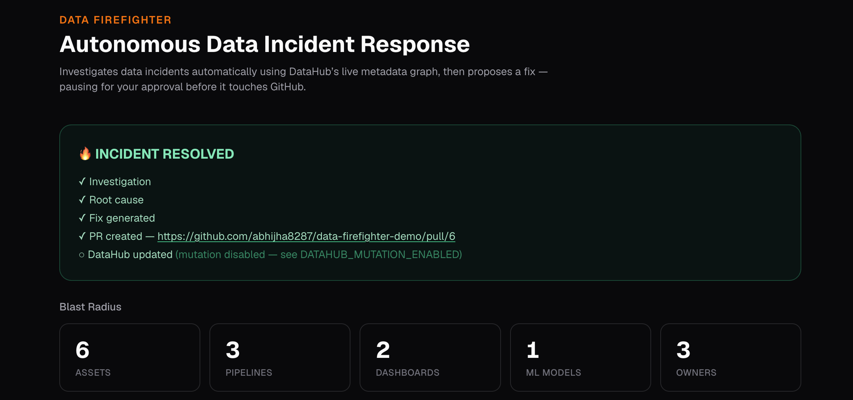Open the 2 Dashboards card
Viewport: 853px width, 400px height.
coord(430,357)
